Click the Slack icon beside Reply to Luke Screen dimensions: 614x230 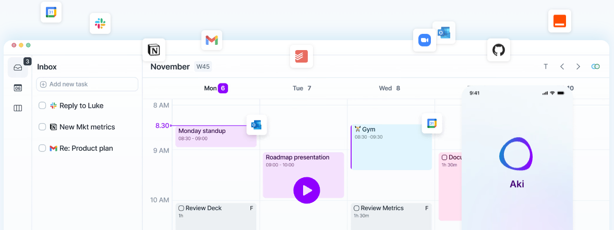pos(54,105)
